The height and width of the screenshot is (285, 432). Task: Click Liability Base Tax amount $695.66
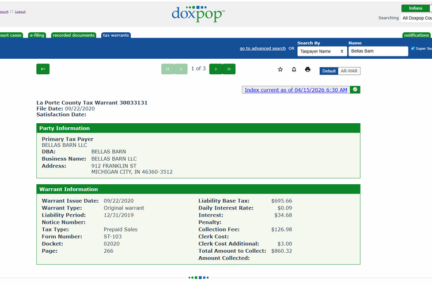tap(282, 201)
